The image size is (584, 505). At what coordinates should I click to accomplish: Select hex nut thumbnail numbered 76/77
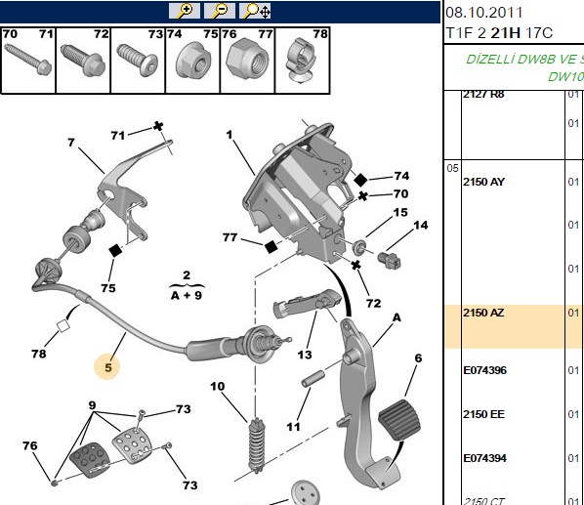point(247,60)
